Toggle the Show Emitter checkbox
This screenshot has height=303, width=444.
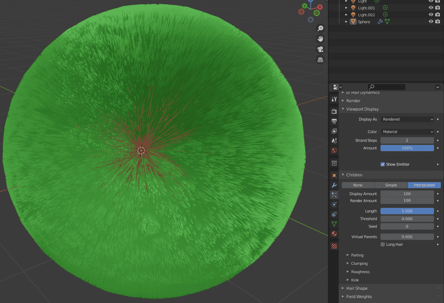[x=383, y=164]
